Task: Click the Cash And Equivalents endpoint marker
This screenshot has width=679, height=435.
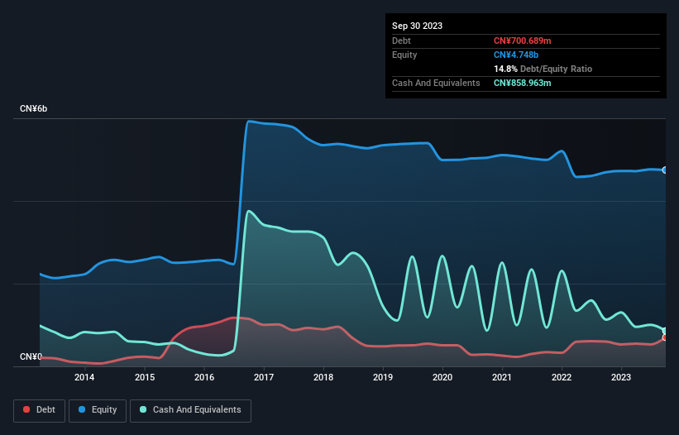Action: tap(665, 331)
